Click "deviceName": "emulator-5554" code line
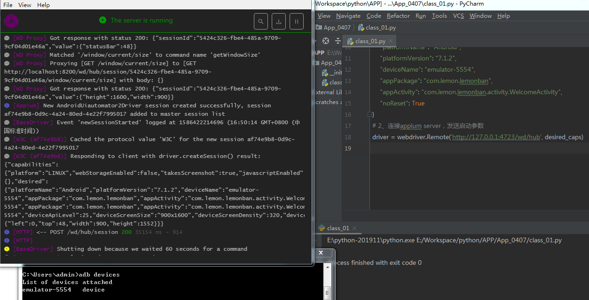Viewport: 589px width, 300px height. (x=428, y=69)
